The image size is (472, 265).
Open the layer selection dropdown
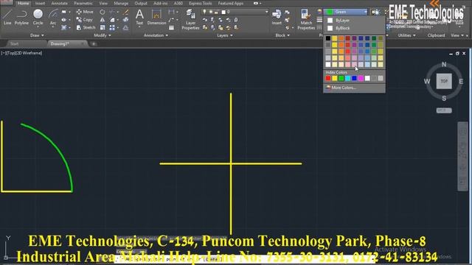coord(235,12)
